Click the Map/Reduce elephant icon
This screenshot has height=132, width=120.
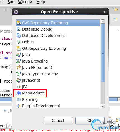tap(19, 93)
